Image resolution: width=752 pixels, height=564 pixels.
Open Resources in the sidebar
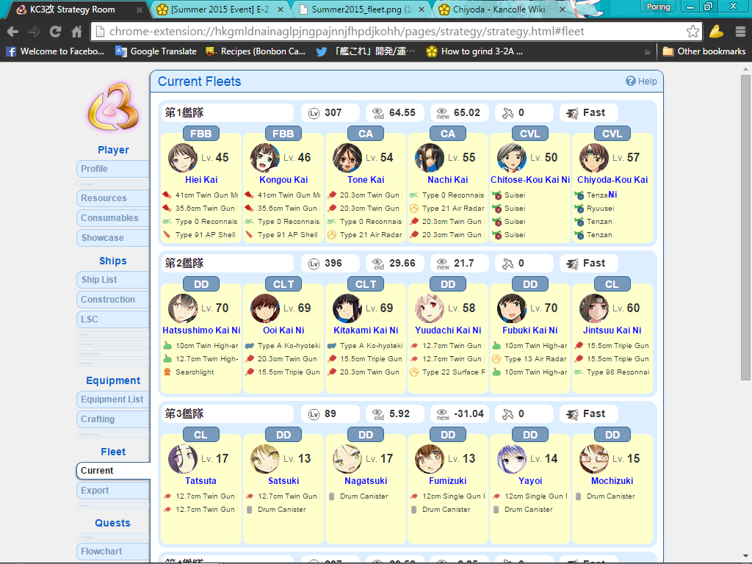pos(113,198)
